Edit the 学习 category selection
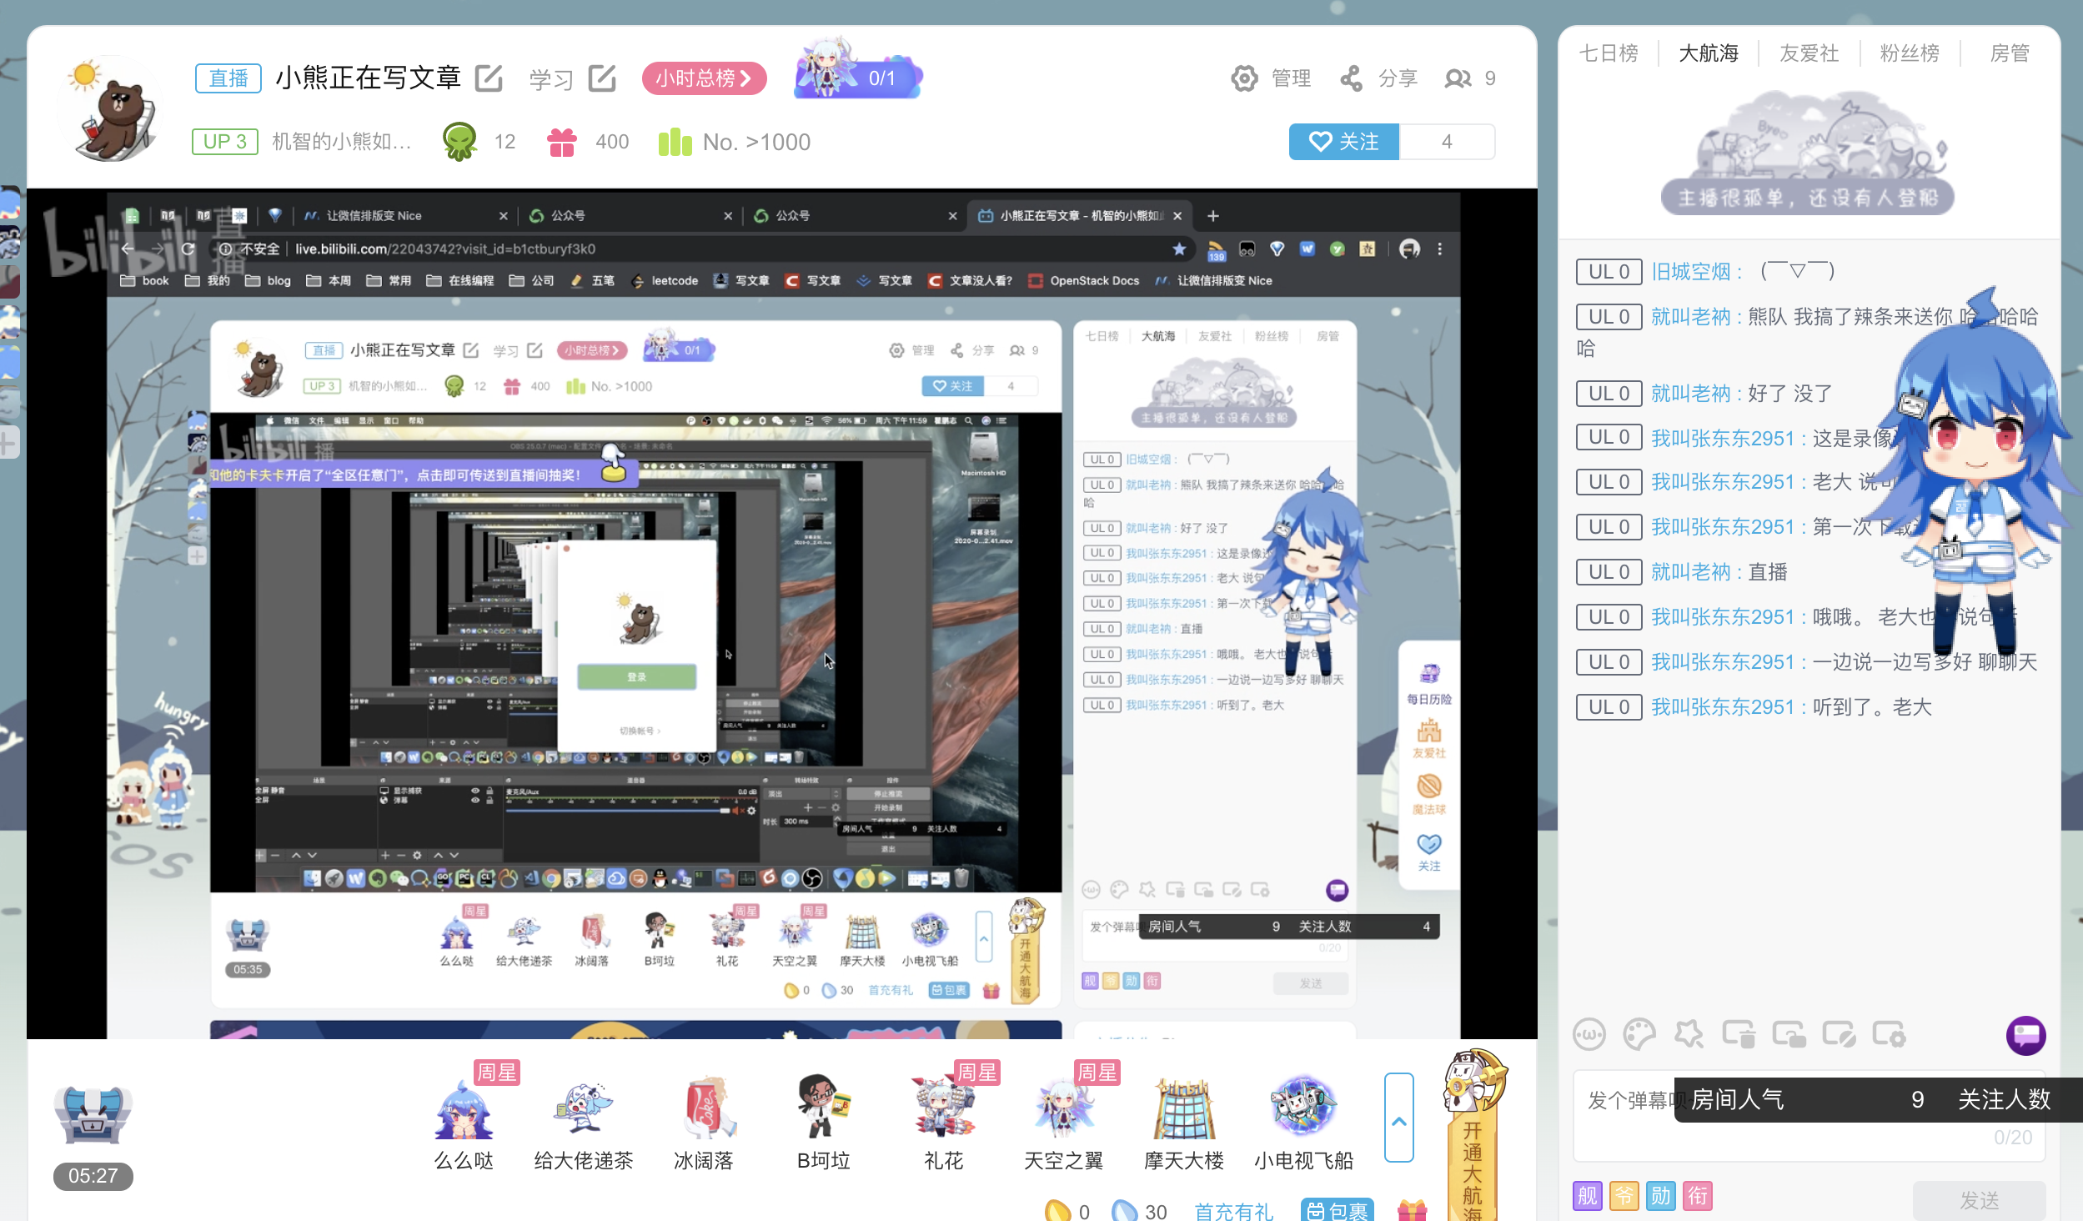 click(602, 78)
